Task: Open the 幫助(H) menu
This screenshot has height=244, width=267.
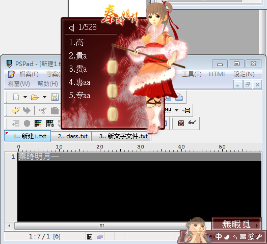Action: click(x=47, y=84)
